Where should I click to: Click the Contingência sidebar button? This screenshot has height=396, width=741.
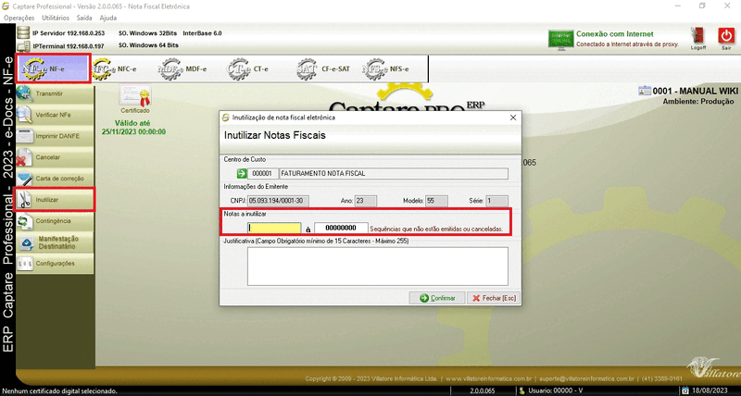[x=55, y=221]
